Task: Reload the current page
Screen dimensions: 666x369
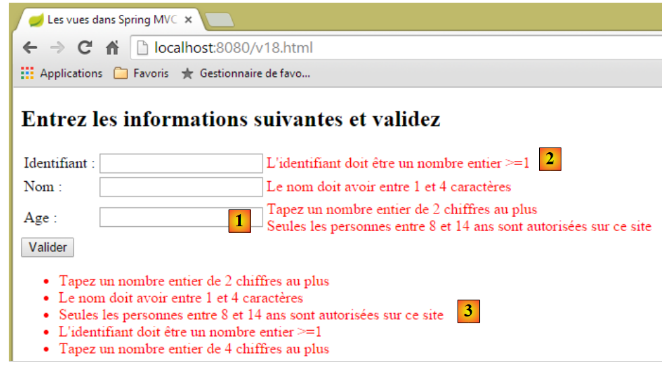Action: (84, 48)
